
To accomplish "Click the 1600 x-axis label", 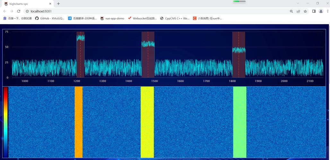I will click(x=180, y=81).
